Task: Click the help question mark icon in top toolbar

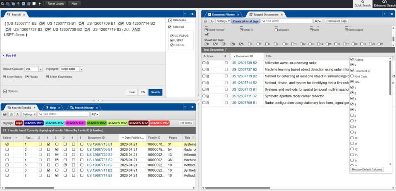Action: pyautogui.click(x=18, y=3)
